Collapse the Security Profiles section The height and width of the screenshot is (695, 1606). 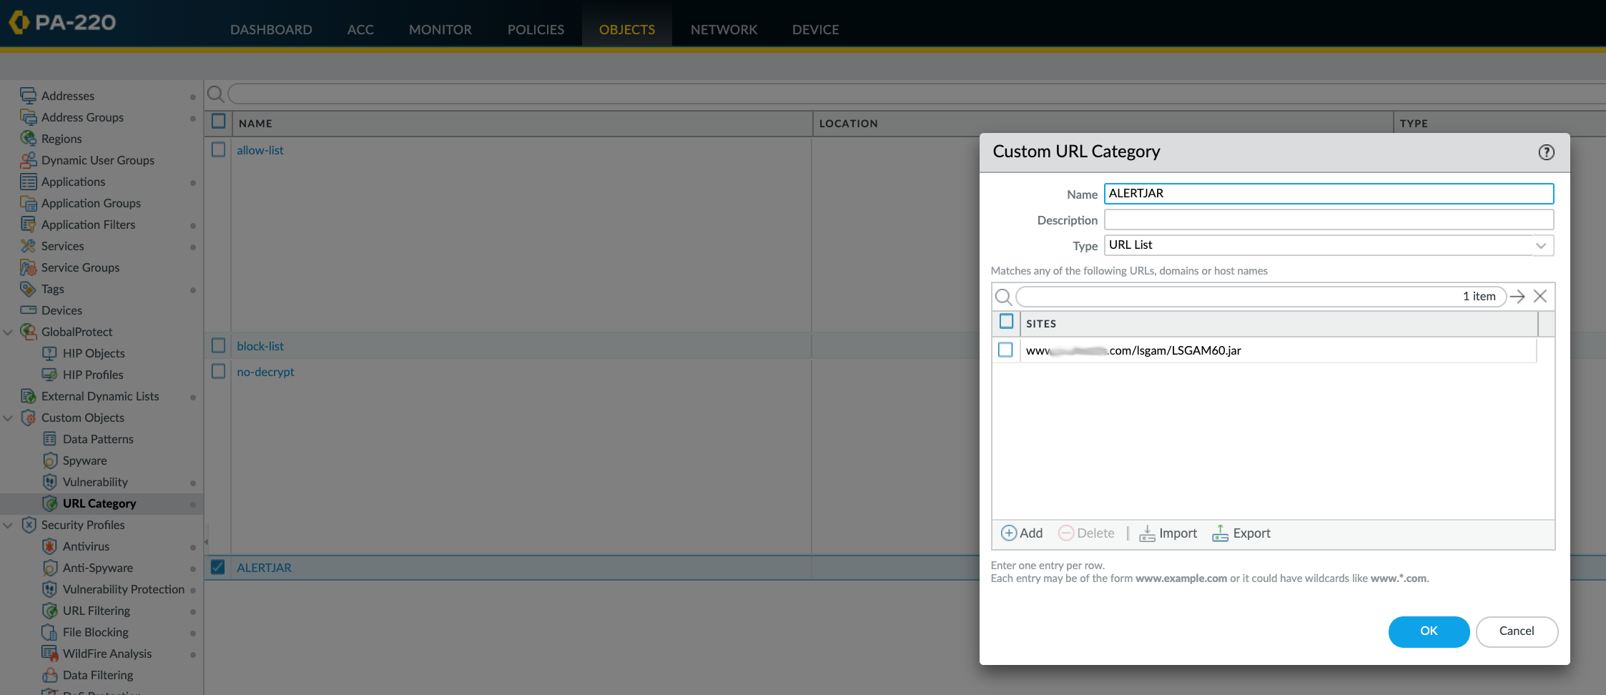(x=8, y=525)
